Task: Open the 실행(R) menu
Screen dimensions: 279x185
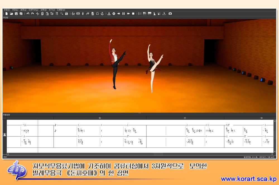Action: pos(44,10)
